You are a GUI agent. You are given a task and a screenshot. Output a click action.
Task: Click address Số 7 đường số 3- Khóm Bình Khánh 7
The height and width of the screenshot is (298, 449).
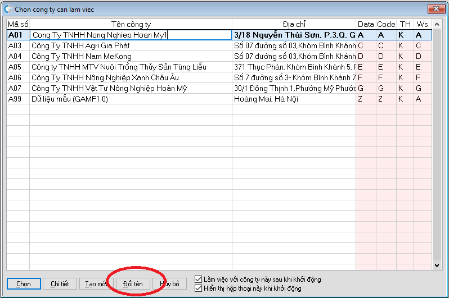(x=294, y=77)
